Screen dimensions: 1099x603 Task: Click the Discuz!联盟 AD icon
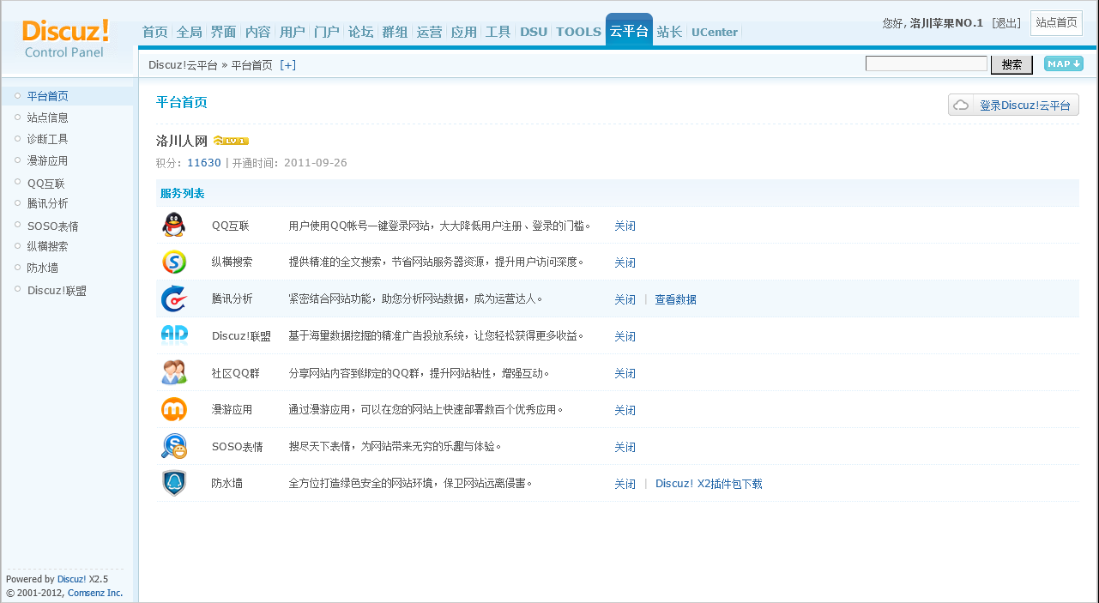174,335
